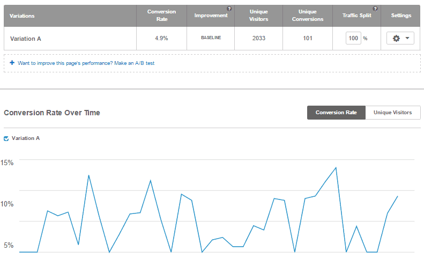The width and height of the screenshot is (424, 259).
Task: Click the Make an A/B test link
Action: tap(134, 63)
